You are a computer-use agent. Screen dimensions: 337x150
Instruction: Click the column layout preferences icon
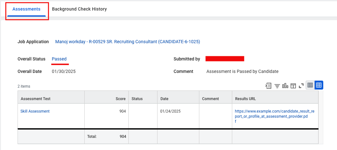pos(293,86)
